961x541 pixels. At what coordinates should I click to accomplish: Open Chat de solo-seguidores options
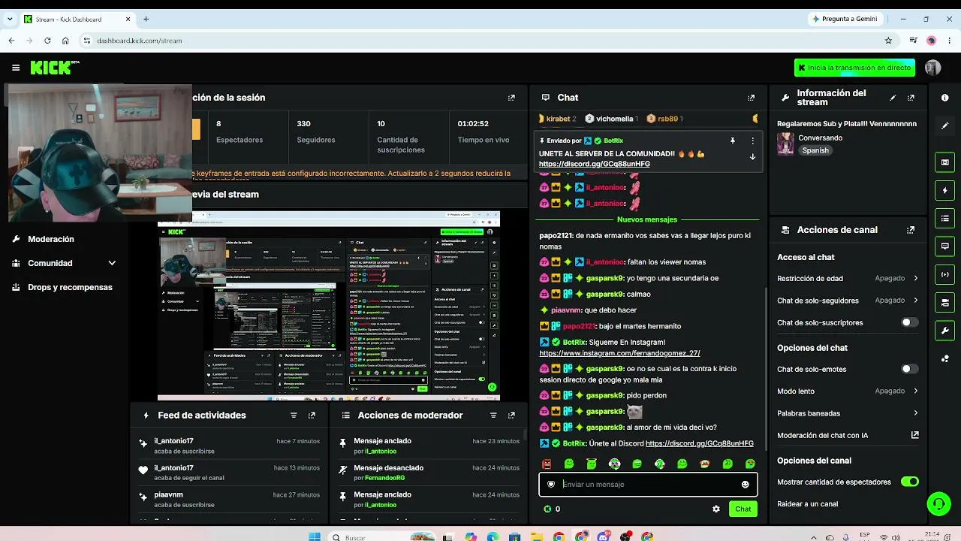(x=848, y=301)
